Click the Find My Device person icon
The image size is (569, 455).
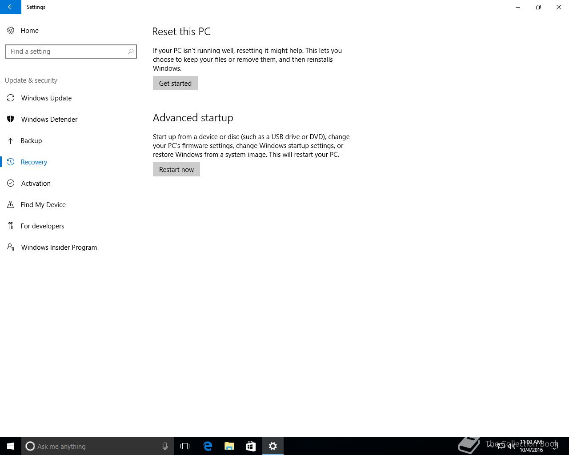pyautogui.click(x=11, y=204)
